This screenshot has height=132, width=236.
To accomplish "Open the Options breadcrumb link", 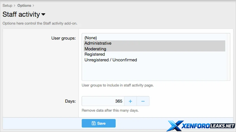I will (24, 5).
